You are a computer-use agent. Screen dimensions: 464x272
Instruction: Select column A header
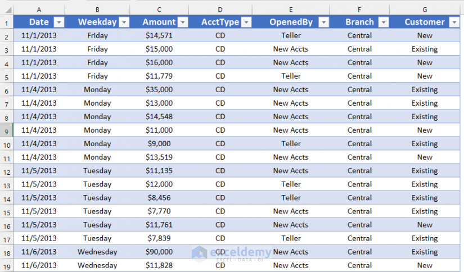pos(39,10)
